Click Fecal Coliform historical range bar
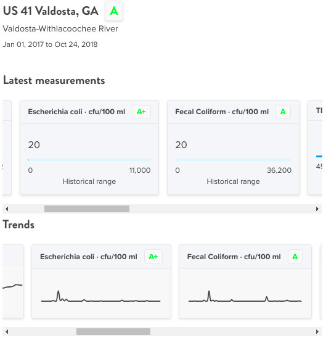This screenshot has height=340, width=326. (234, 160)
